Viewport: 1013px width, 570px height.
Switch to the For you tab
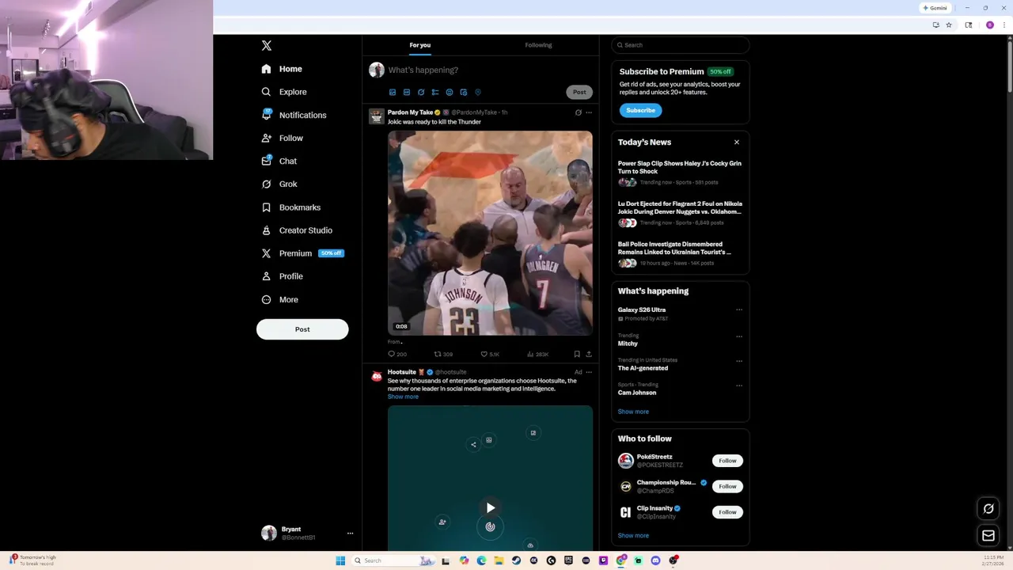[420, 45]
